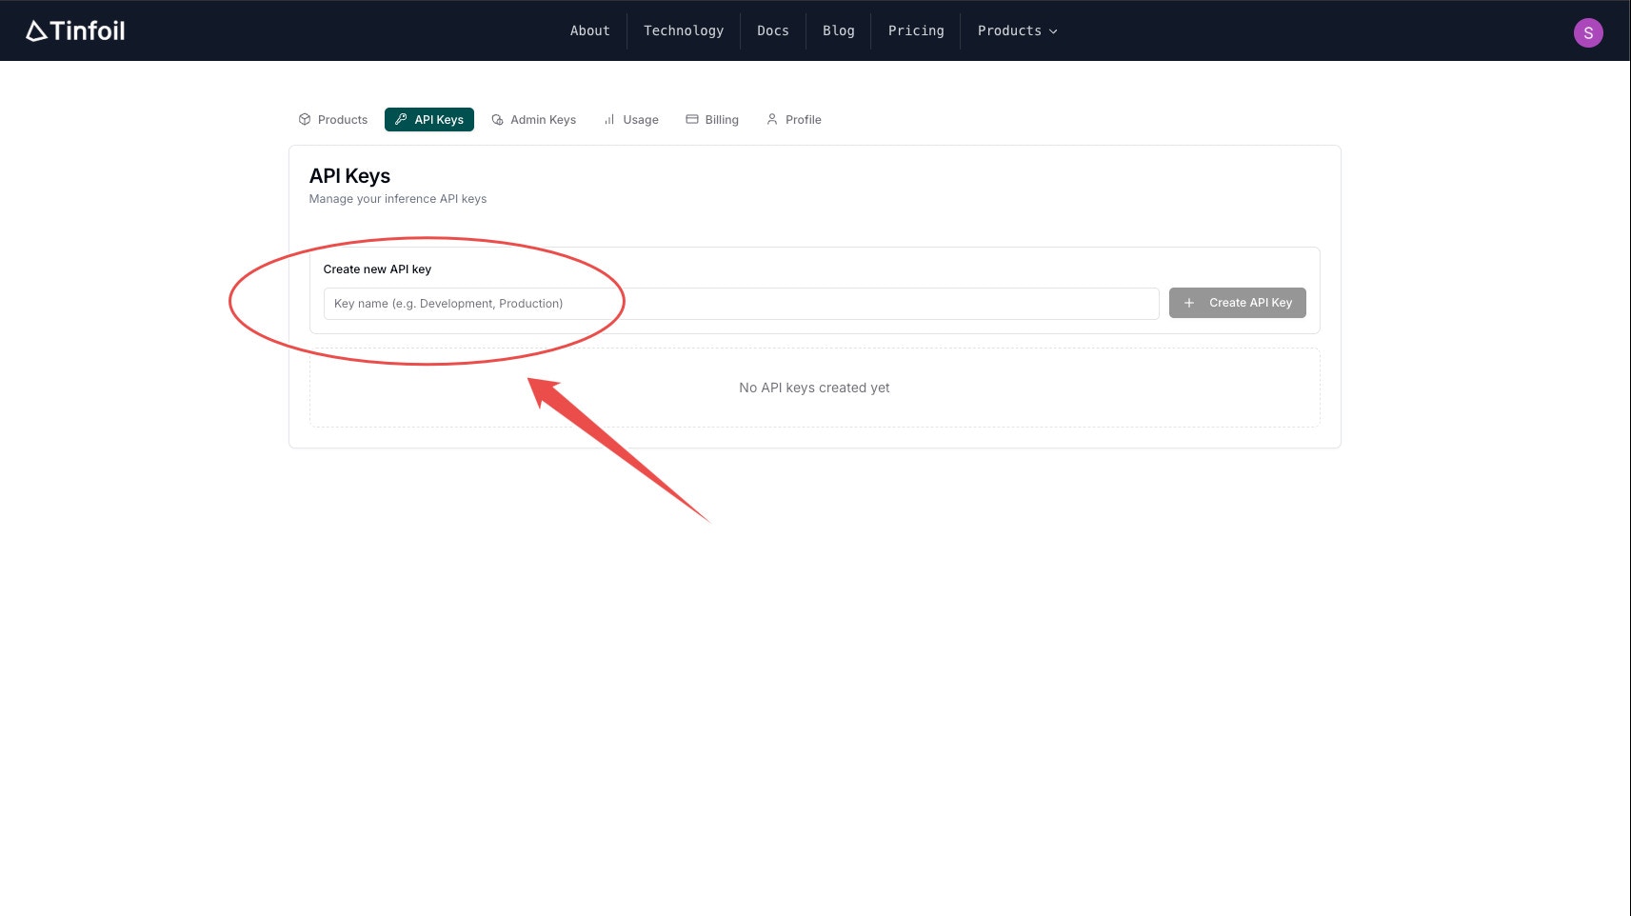Switch to the Admin Keys tab

pos(534,120)
